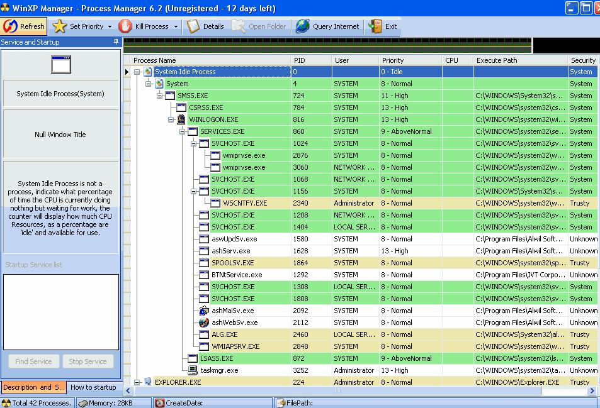Toggle the pin on Service and Startup panel
The image size is (600, 408).
(116, 41)
